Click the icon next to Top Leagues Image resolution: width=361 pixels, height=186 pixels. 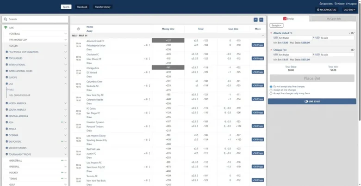click(6, 58)
